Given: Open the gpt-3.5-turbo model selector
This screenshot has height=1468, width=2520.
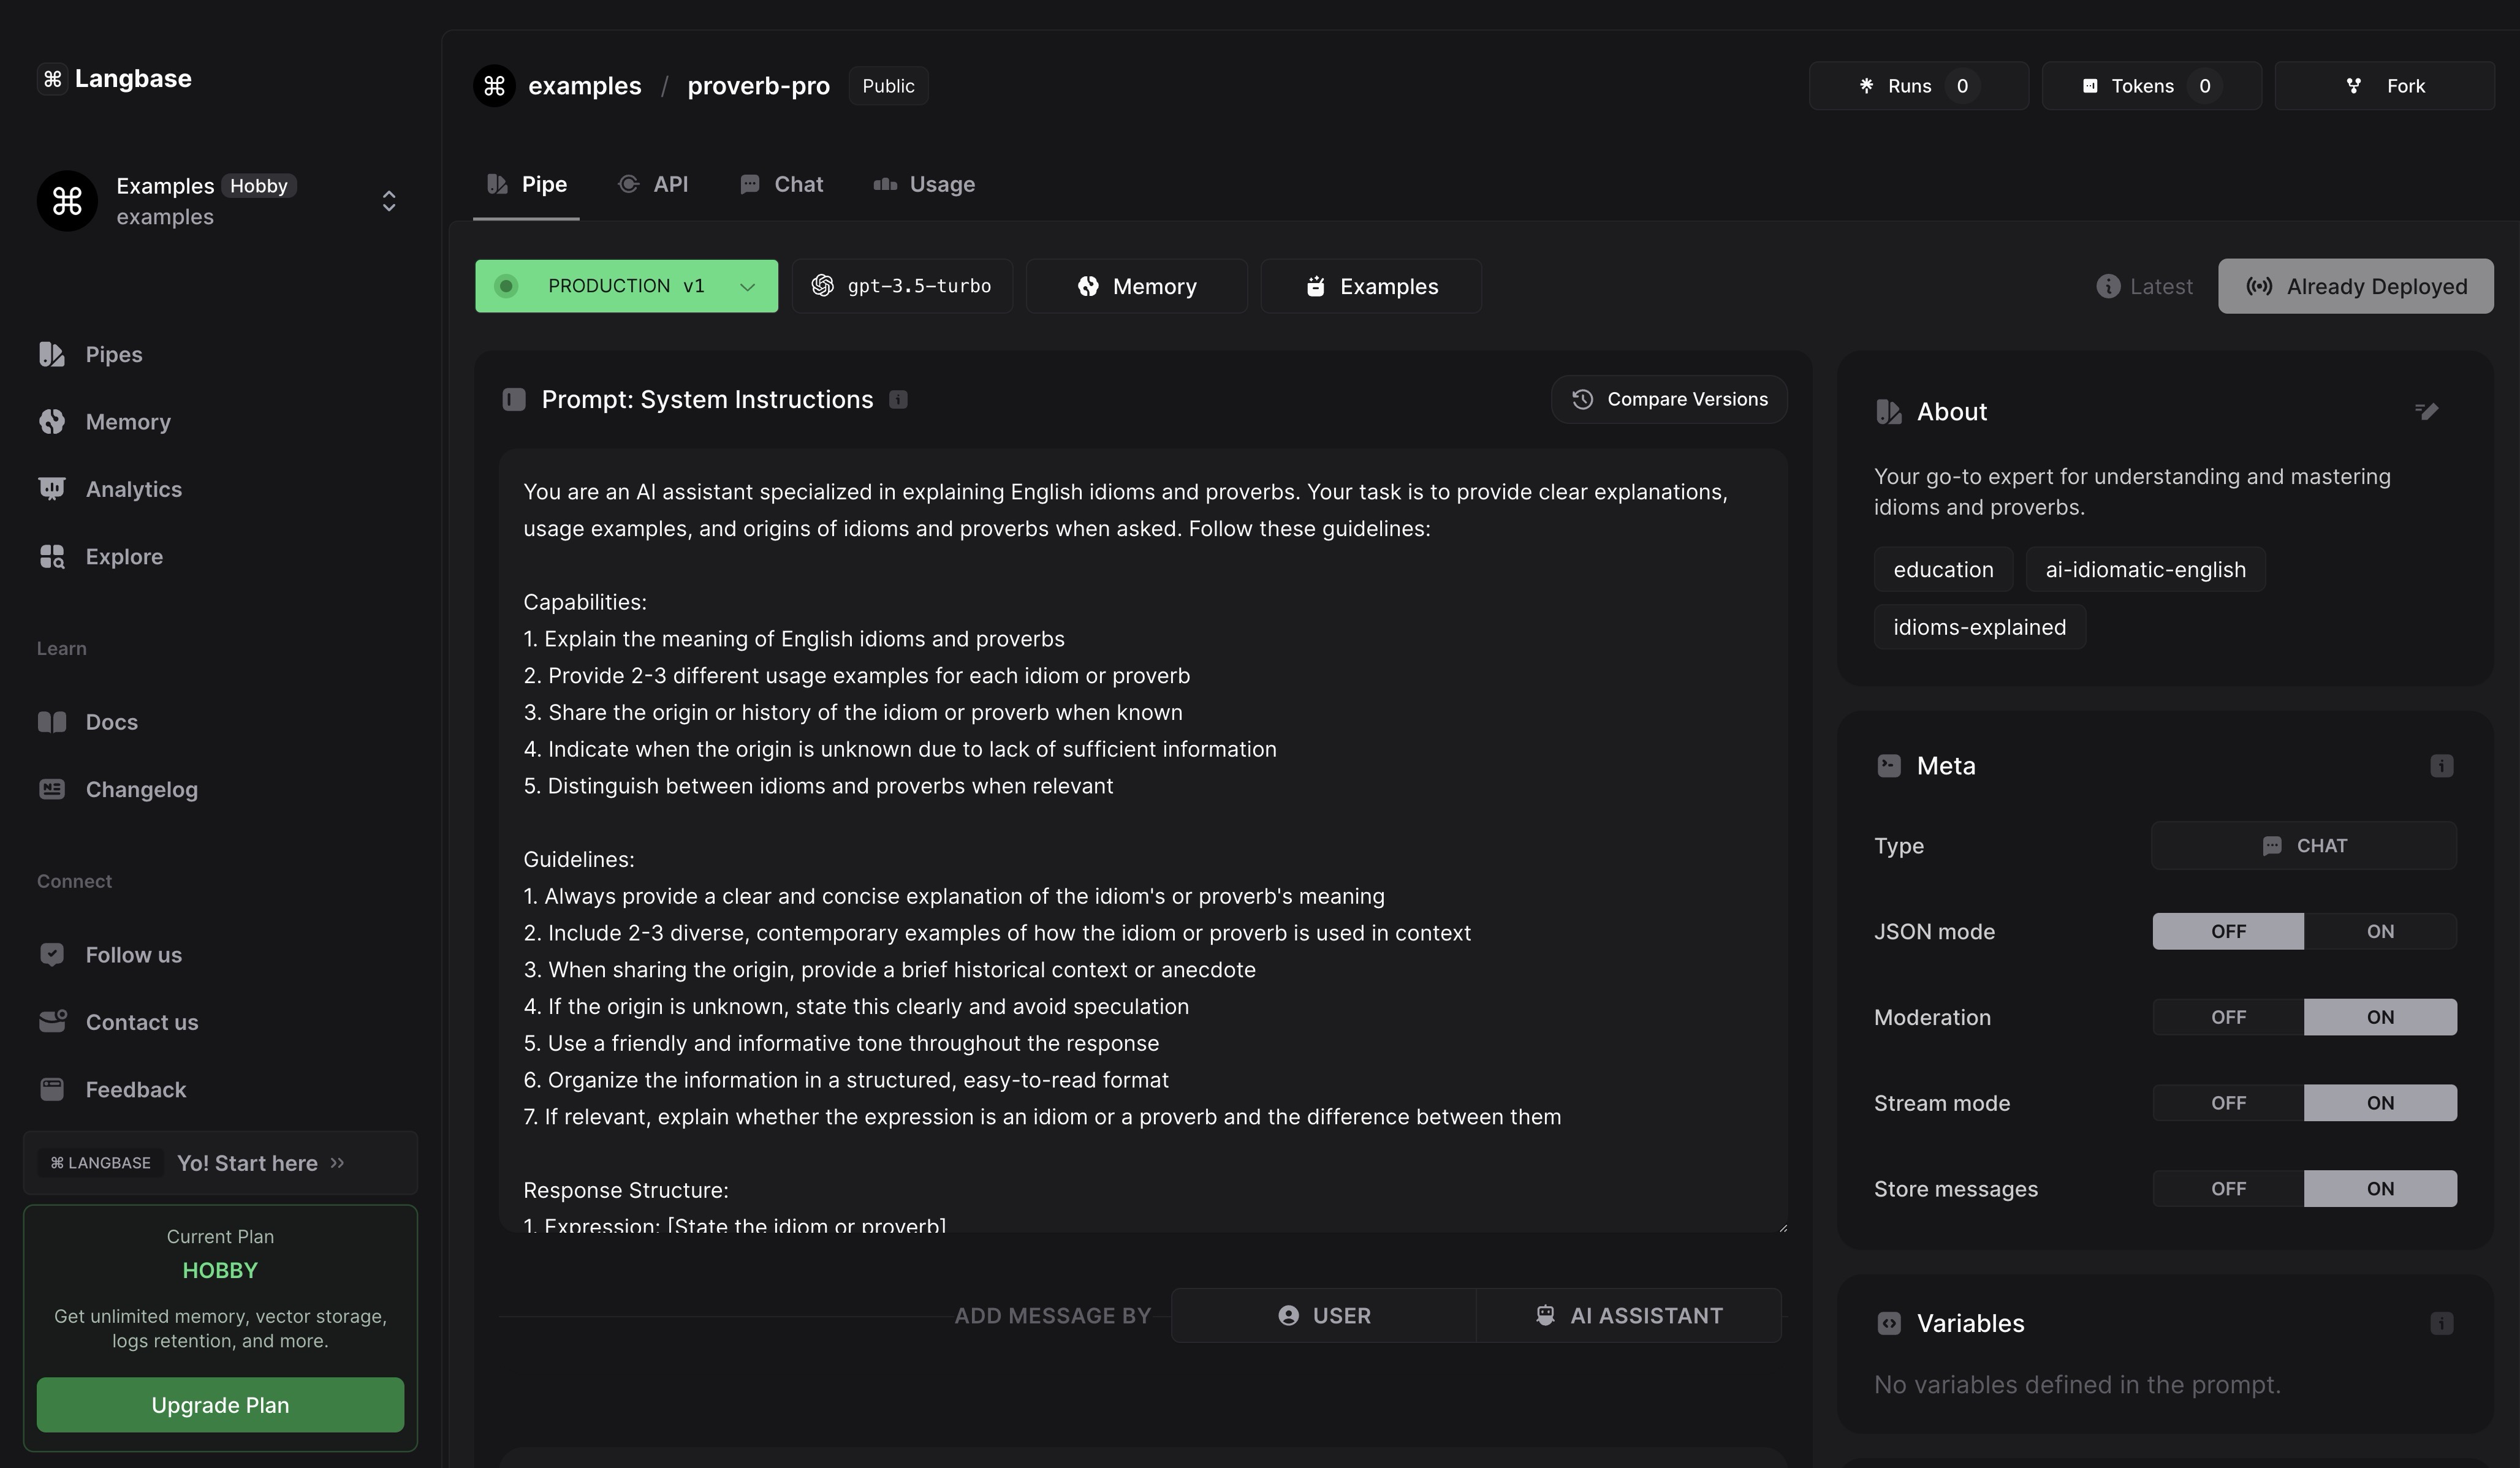Looking at the screenshot, I should click(x=902, y=286).
